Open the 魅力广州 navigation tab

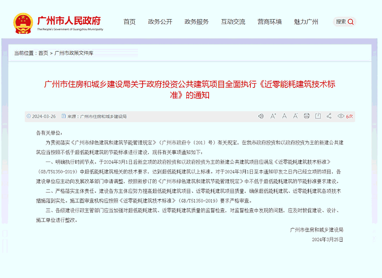coord(306,22)
